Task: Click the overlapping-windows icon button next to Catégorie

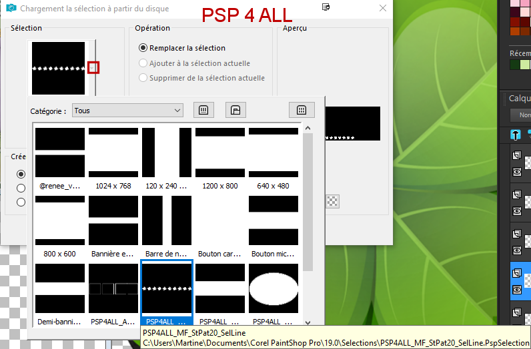Action: coord(235,110)
